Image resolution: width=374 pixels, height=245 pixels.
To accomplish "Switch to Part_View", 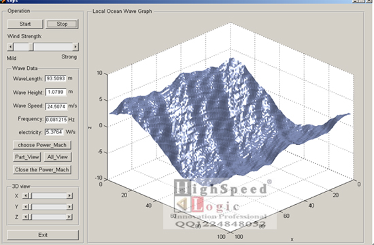I will [27, 157].
